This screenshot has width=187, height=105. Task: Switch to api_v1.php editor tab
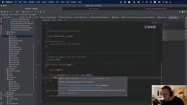[162, 17]
